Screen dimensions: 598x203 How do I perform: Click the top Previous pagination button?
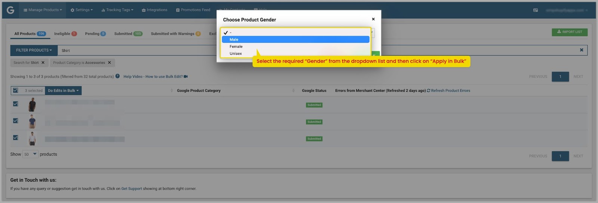pos(538,76)
